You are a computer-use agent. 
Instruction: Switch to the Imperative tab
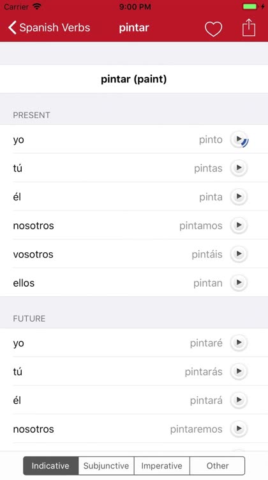tap(162, 466)
